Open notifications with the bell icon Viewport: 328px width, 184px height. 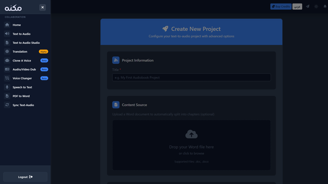click(x=325, y=6)
